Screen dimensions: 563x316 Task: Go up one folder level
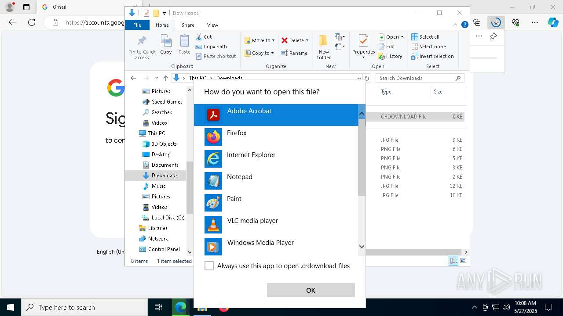tap(165, 78)
